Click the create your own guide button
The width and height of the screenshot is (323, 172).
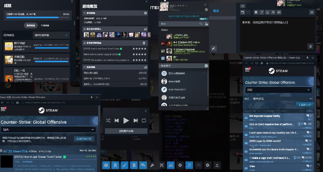(x=84, y=139)
